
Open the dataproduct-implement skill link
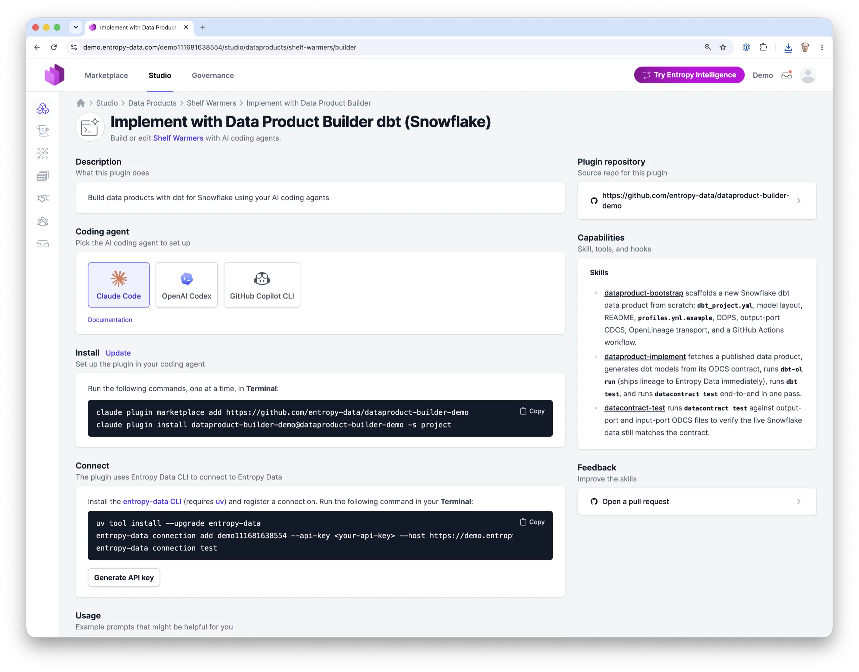click(x=645, y=357)
